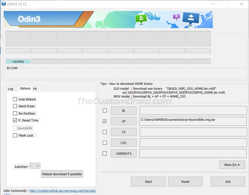This screenshot has width=249, height=195.
Task: Uncheck F. Reset Time option
Action: (15, 120)
